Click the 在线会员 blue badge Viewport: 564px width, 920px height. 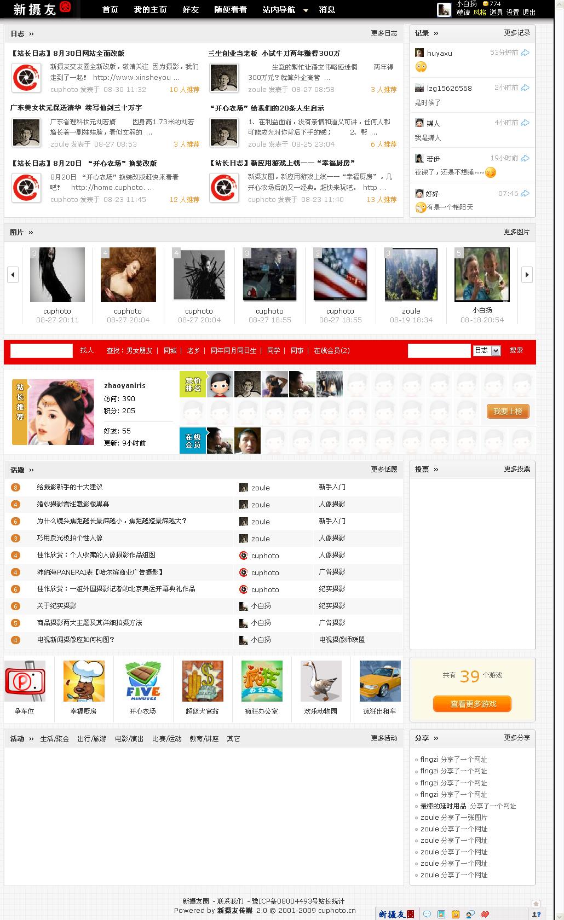192,441
